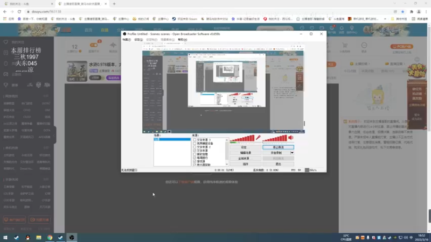The width and height of the screenshot is (431, 242).
Task: Open the 设定档 menu in OBS
Action: [151, 39]
